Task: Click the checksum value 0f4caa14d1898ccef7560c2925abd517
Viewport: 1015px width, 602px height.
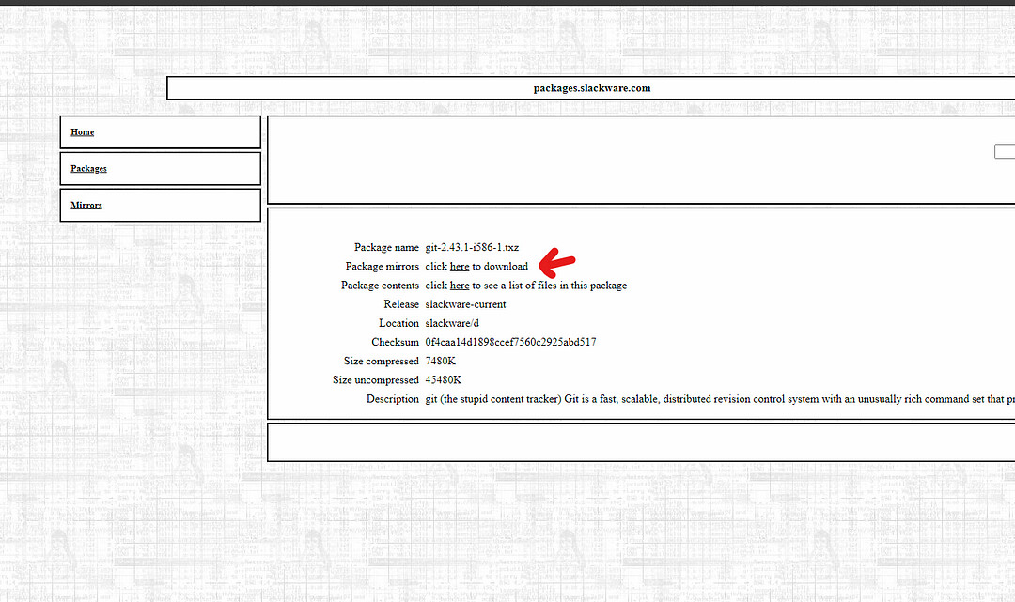Action: coord(510,342)
